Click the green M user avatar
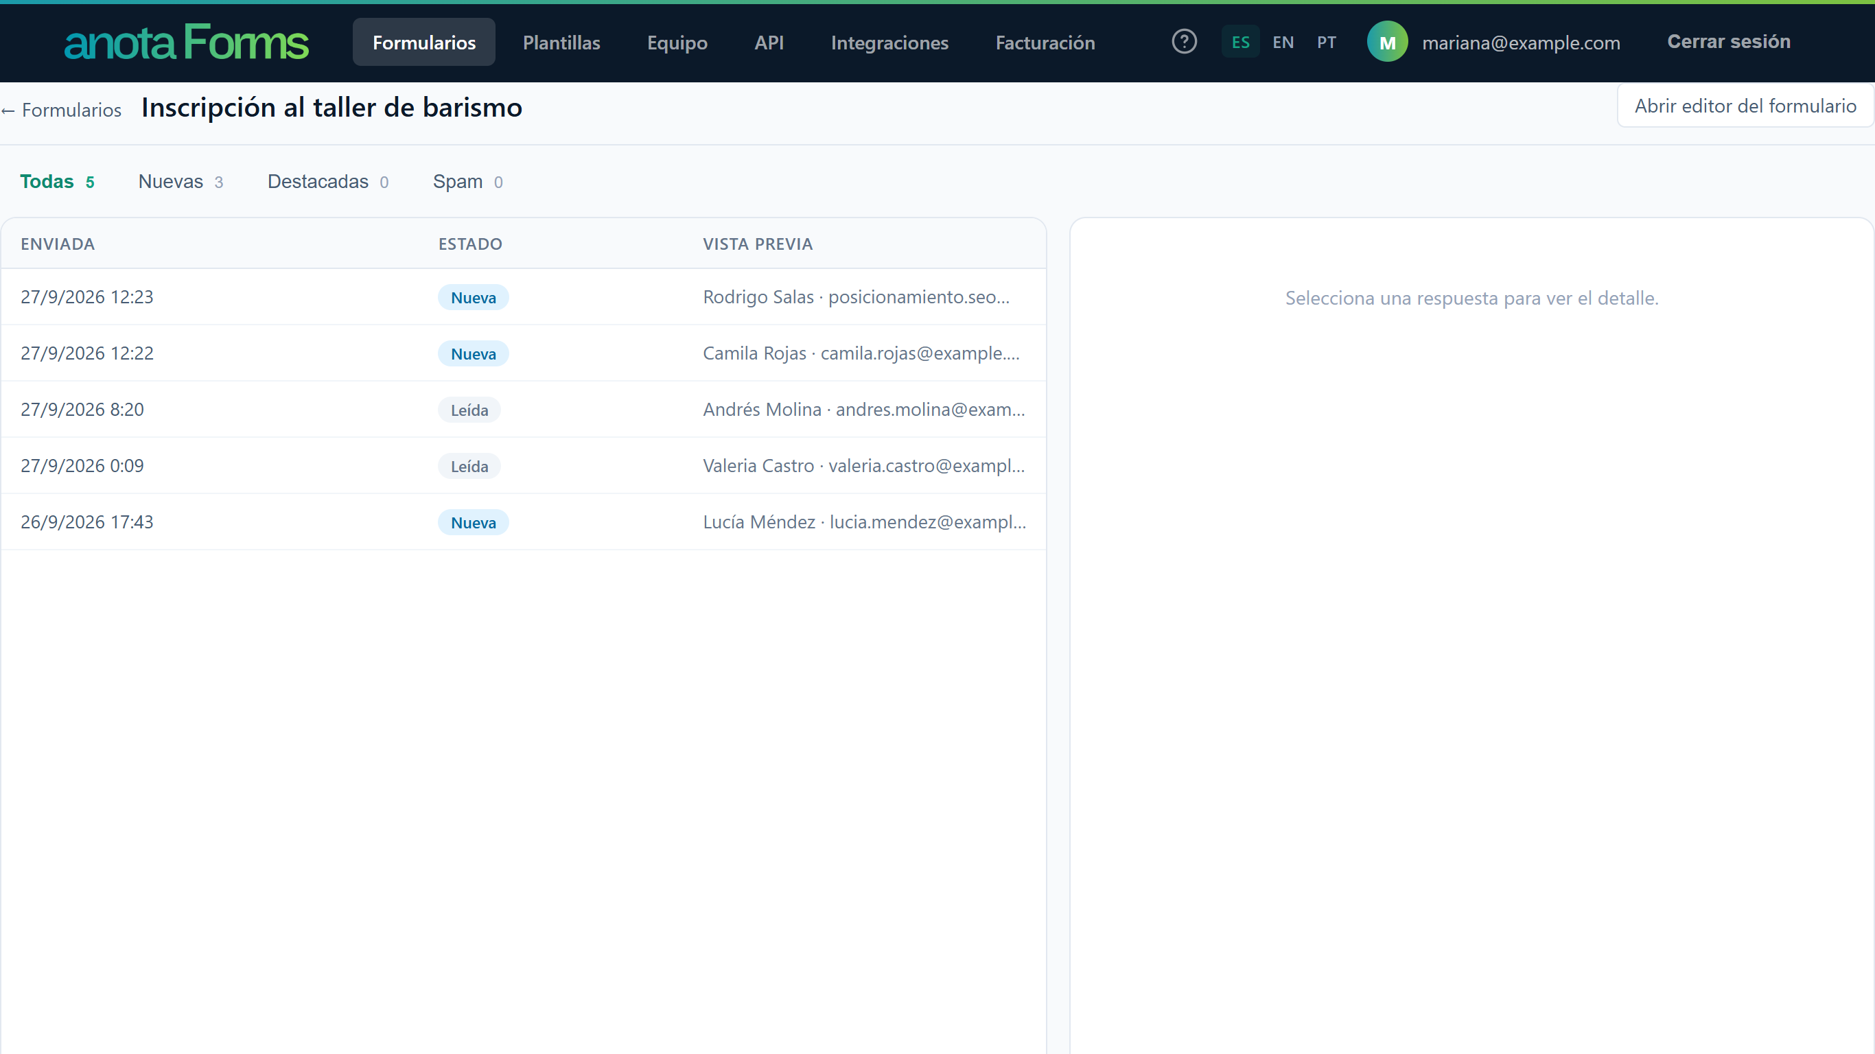1875x1054 pixels. tap(1387, 41)
